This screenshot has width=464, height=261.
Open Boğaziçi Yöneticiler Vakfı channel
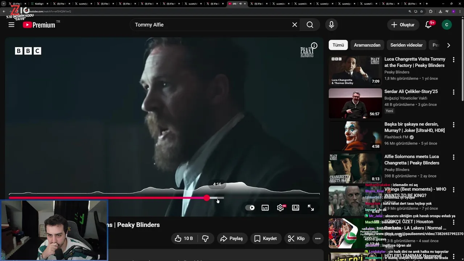pyautogui.click(x=406, y=98)
